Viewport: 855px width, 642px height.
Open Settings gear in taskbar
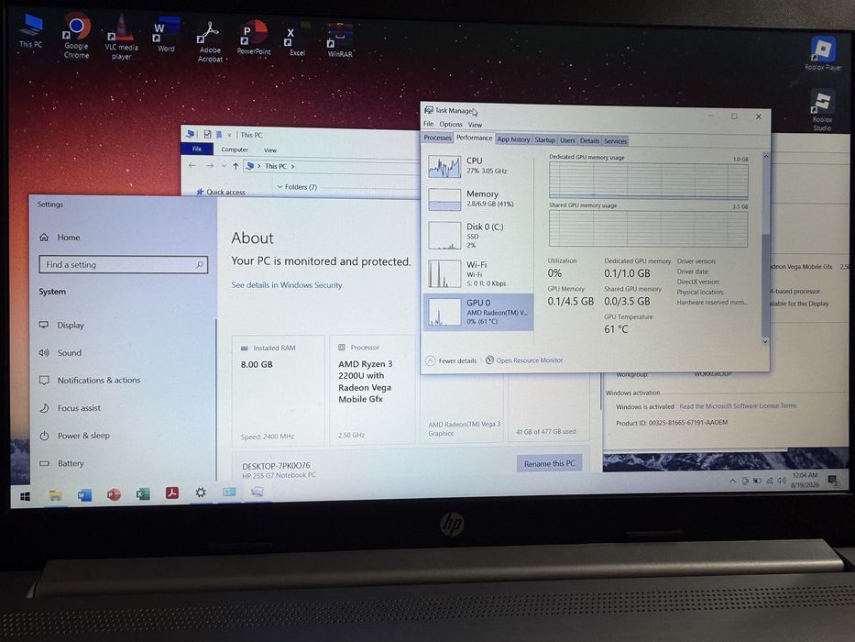pyautogui.click(x=201, y=493)
